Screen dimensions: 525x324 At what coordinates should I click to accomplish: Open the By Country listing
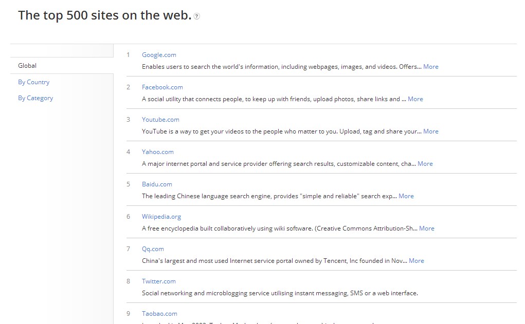tap(34, 82)
